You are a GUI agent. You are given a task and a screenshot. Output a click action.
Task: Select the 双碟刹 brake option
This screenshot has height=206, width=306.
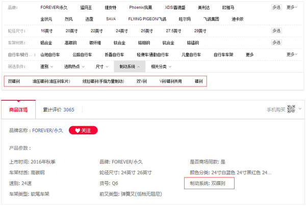click(x=14, y=81)
